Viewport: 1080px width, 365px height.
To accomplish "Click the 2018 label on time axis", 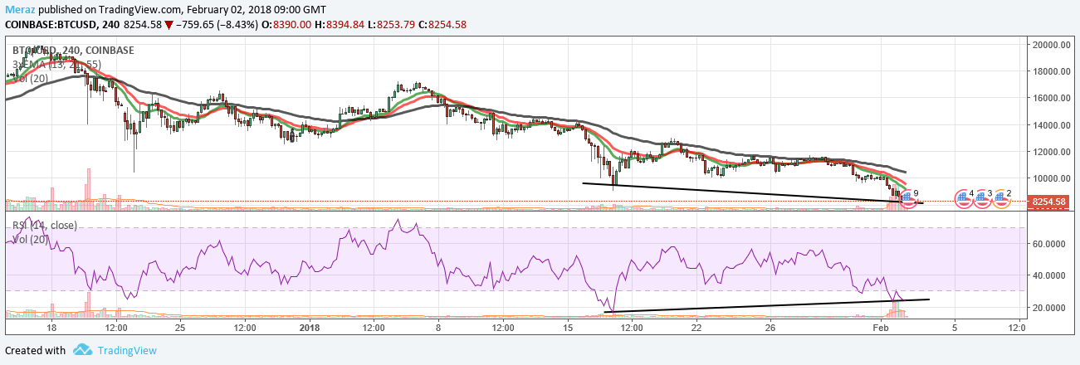I will click(x=309, y=327).
